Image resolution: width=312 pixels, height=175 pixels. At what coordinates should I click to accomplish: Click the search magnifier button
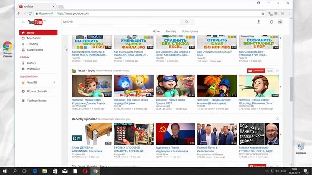tap(187, 22)
